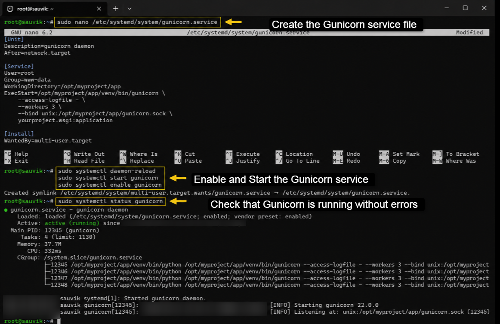Click the CPU: 332ms line
The height and width of the screenshot is (324, 500).
pos(44,251)
